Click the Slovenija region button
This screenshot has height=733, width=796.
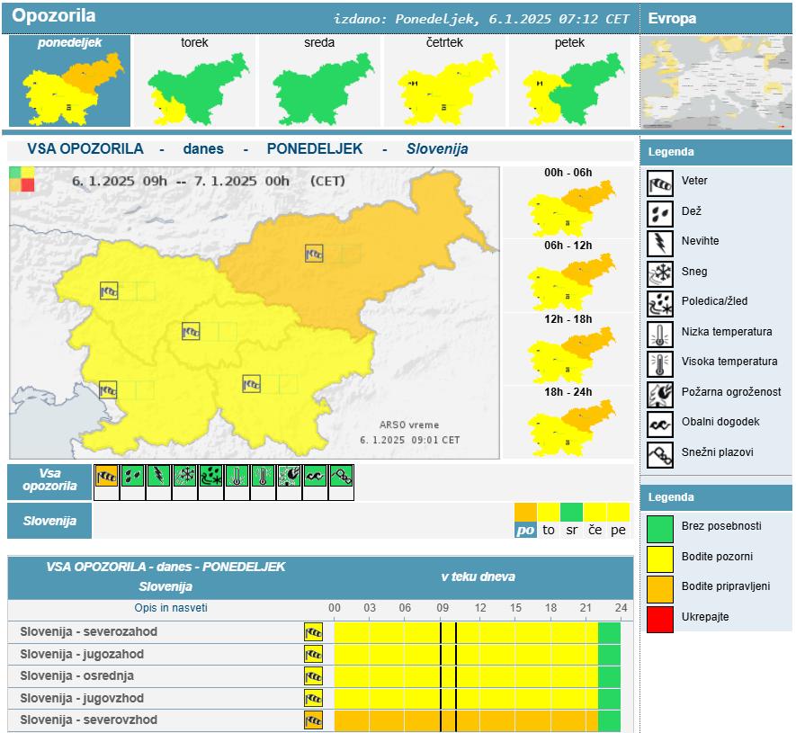(x=49, y=521)
